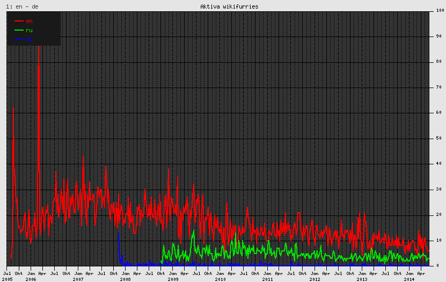
Task: Click the y-axis value 20
Action: coord(439,215)
